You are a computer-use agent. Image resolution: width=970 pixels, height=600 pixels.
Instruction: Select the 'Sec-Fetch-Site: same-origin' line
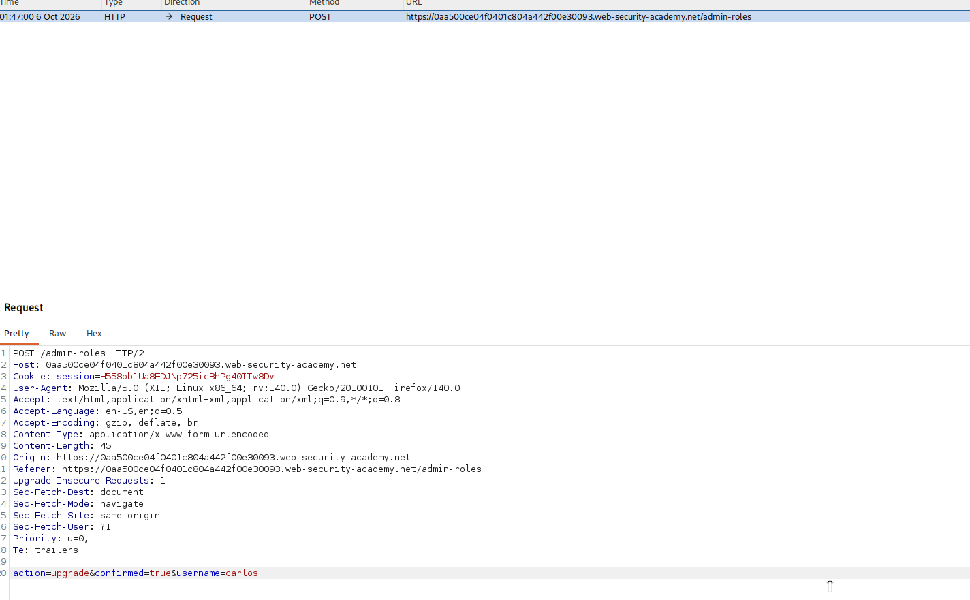coord(87,516)
